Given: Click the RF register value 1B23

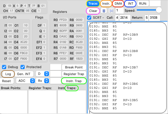Looking at the screenshot, I should pyautogui.click(x=79, y=59).
